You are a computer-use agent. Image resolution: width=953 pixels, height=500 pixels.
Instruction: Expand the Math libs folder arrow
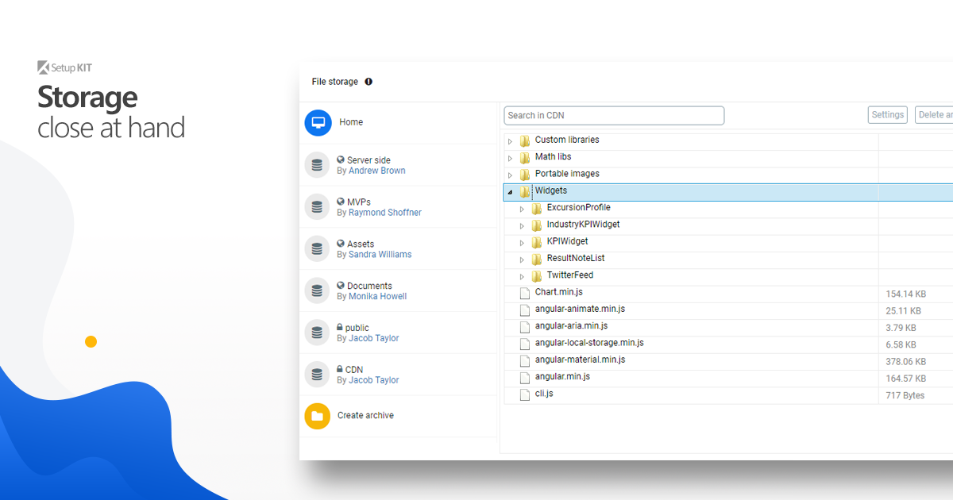(511, 158)
